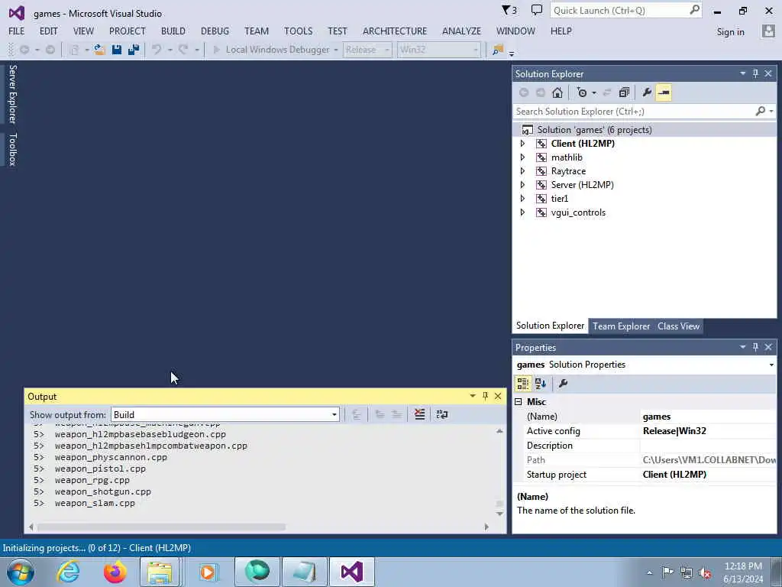Pin the Solution Explorer panel
Image resolution: width=782 pixels, height=587 pixels.
click(755, 73)
